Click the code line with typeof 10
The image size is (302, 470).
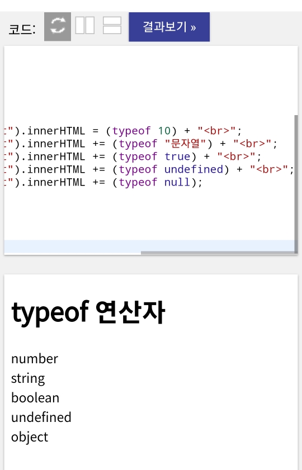[x=123, y=131]
